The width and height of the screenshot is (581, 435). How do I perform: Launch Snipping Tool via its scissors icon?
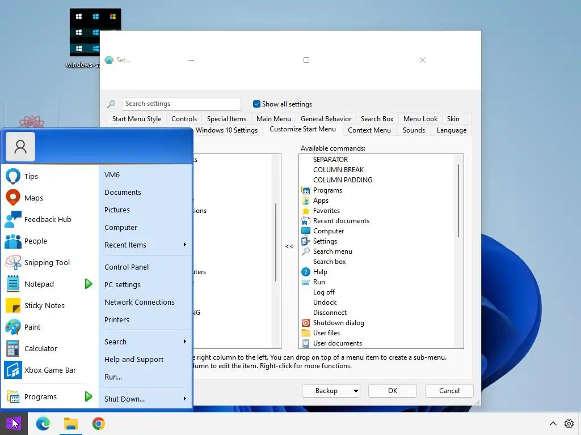[13, 262]
